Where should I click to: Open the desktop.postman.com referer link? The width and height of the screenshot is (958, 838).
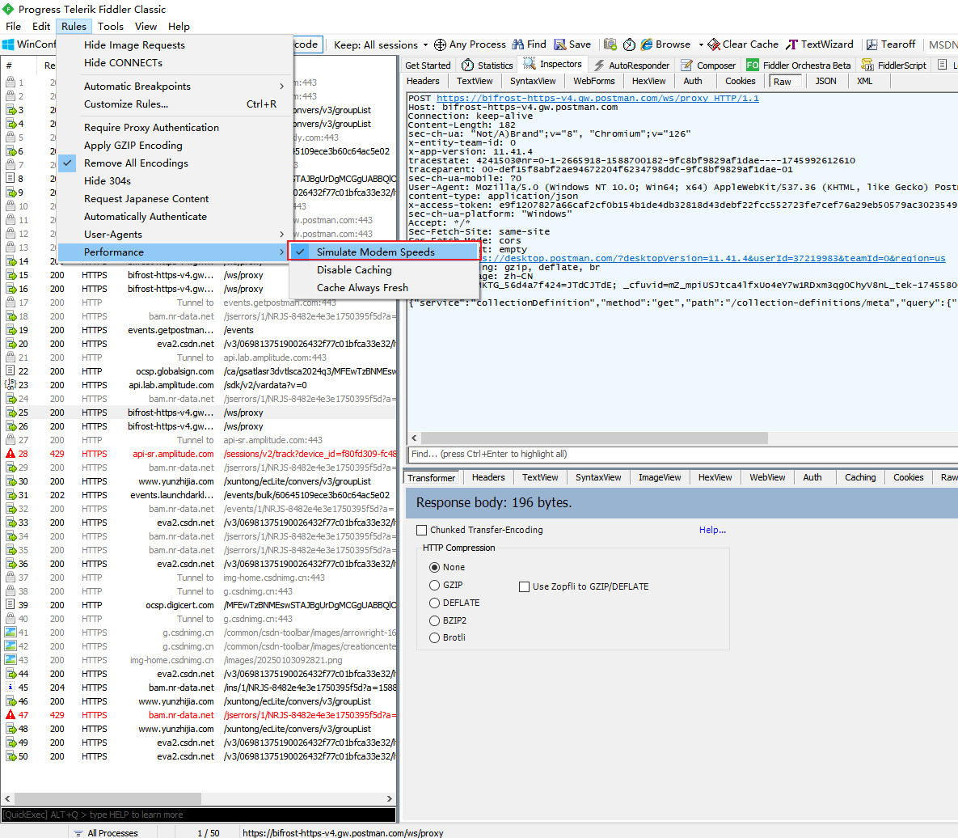[712, 258]
